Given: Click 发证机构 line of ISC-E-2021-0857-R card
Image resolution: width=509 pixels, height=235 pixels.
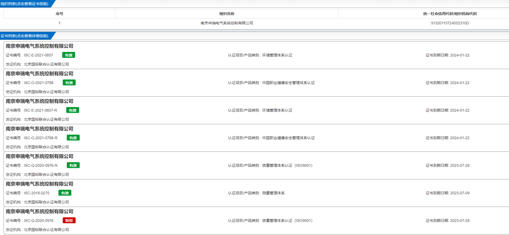Looking at the screenshot, I should [x=37, y=119].
